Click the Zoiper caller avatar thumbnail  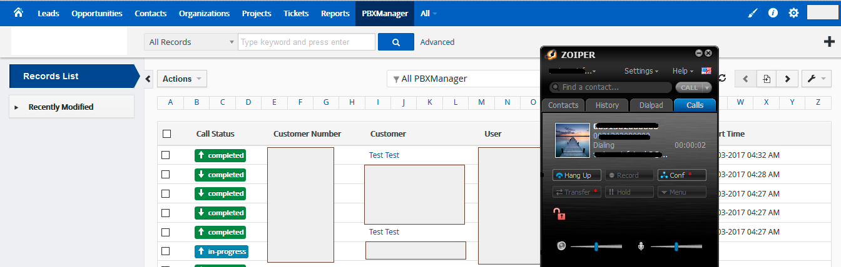(x=573, y=140)
